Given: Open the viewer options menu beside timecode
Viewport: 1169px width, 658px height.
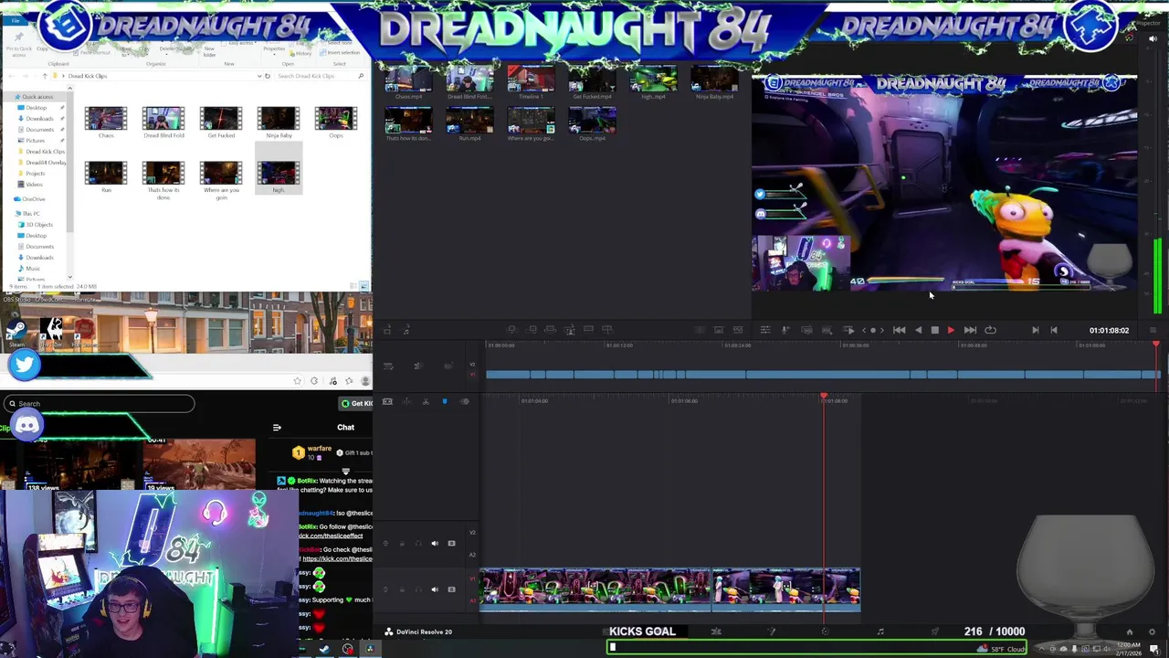Looking at the screenshot, I should tap(1153, 330).
